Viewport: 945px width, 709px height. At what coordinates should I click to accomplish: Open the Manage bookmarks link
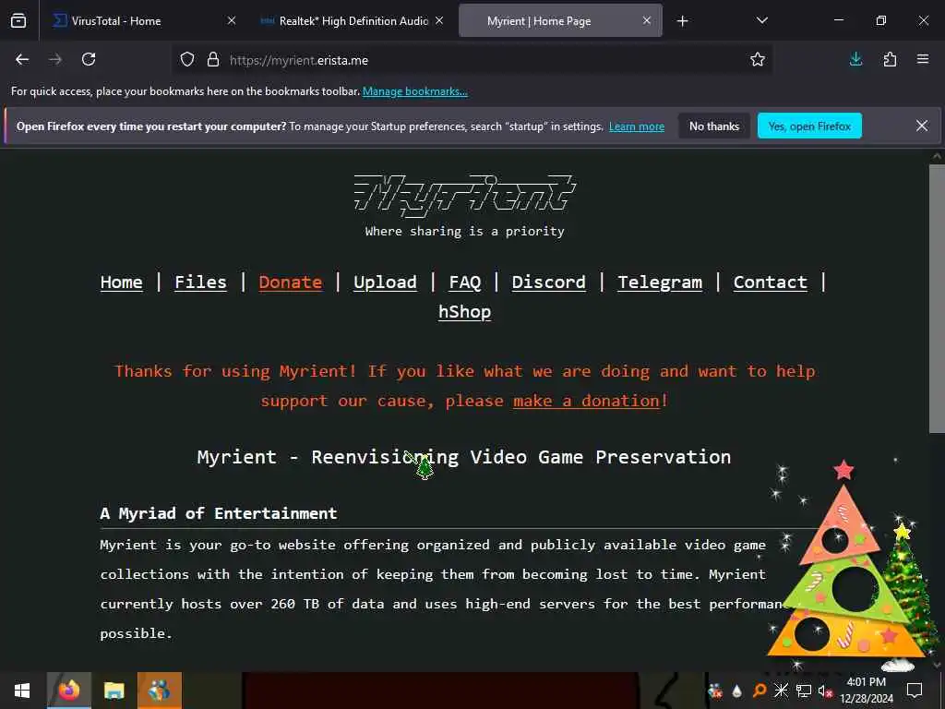tap(414, 91)
